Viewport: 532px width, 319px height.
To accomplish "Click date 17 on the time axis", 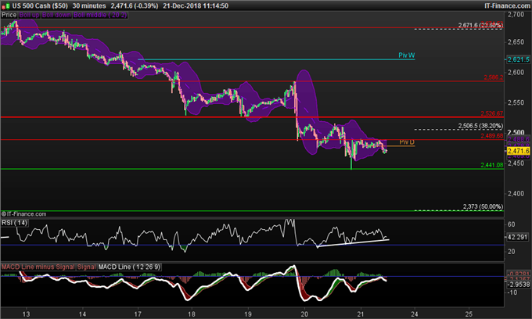I will (138, 314).
